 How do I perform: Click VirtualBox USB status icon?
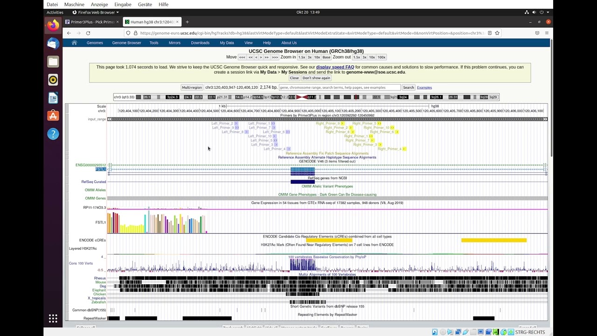point(465,332)
